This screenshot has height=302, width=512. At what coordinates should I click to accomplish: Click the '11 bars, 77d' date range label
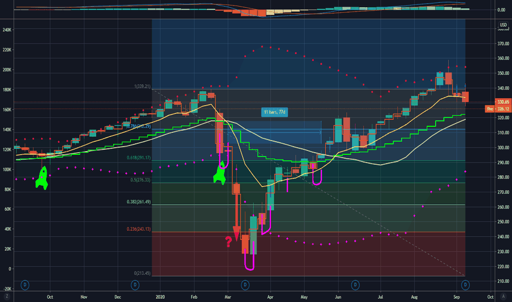tap(275, 112)
